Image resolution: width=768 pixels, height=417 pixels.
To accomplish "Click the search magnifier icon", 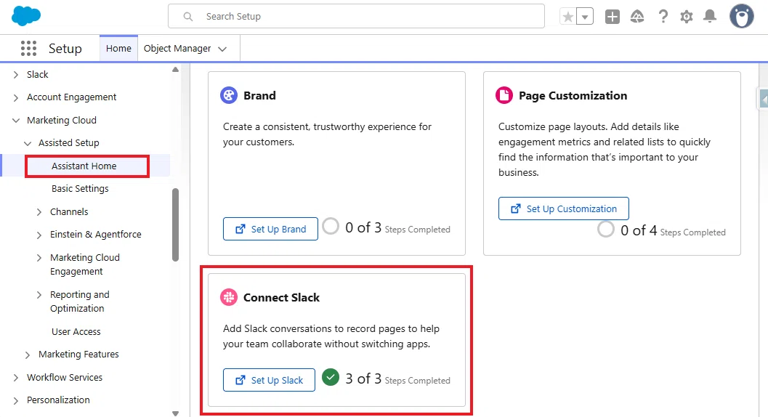I will 188,17.
